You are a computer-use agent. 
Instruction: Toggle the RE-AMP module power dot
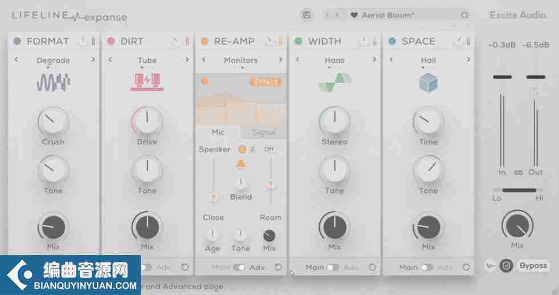coord(205,42)
